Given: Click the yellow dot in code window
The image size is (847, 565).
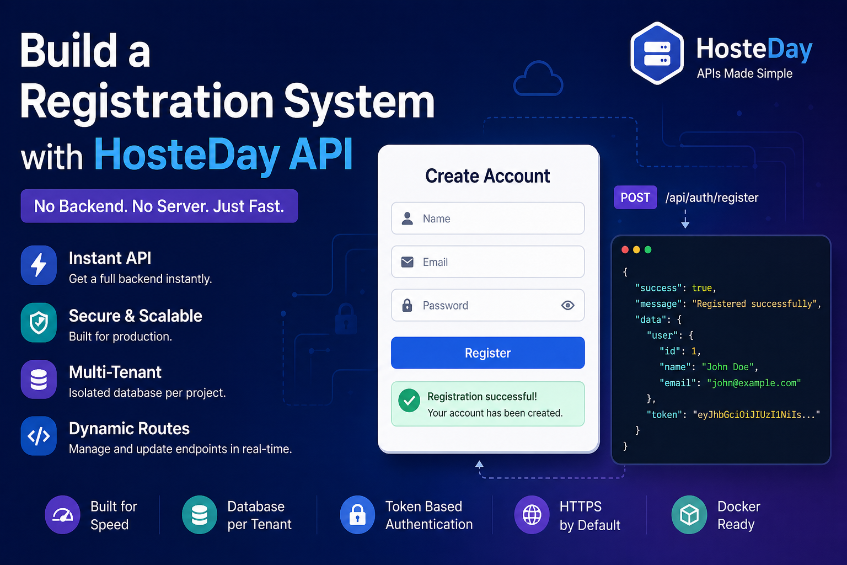Looking at the screenshot, I should [636, 250].
